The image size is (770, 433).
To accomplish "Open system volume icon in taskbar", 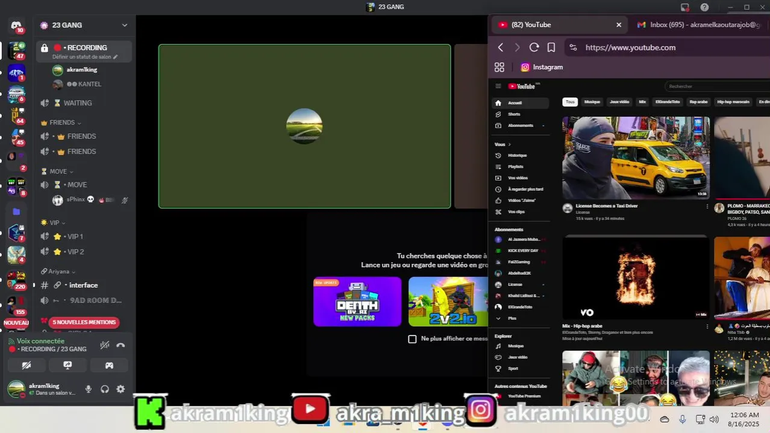I will pyautogui.click(x=715, y=419).
